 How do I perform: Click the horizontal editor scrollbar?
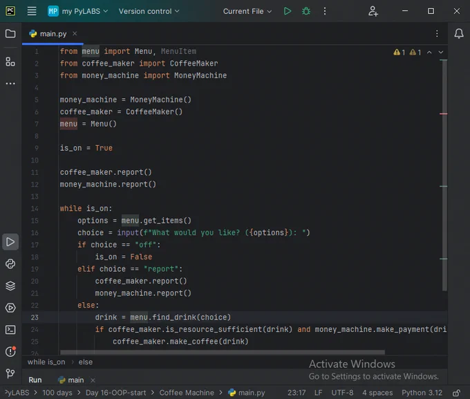tap(223, 352)
